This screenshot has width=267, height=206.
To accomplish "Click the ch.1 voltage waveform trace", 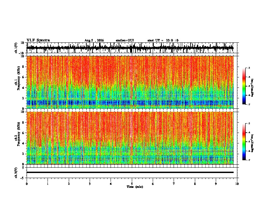I will click(x=130, y=48).
